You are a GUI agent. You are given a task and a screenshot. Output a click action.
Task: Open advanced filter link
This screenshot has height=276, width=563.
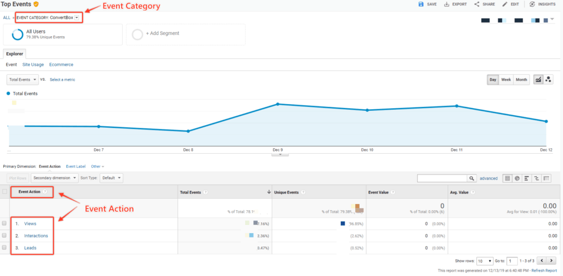489,178
